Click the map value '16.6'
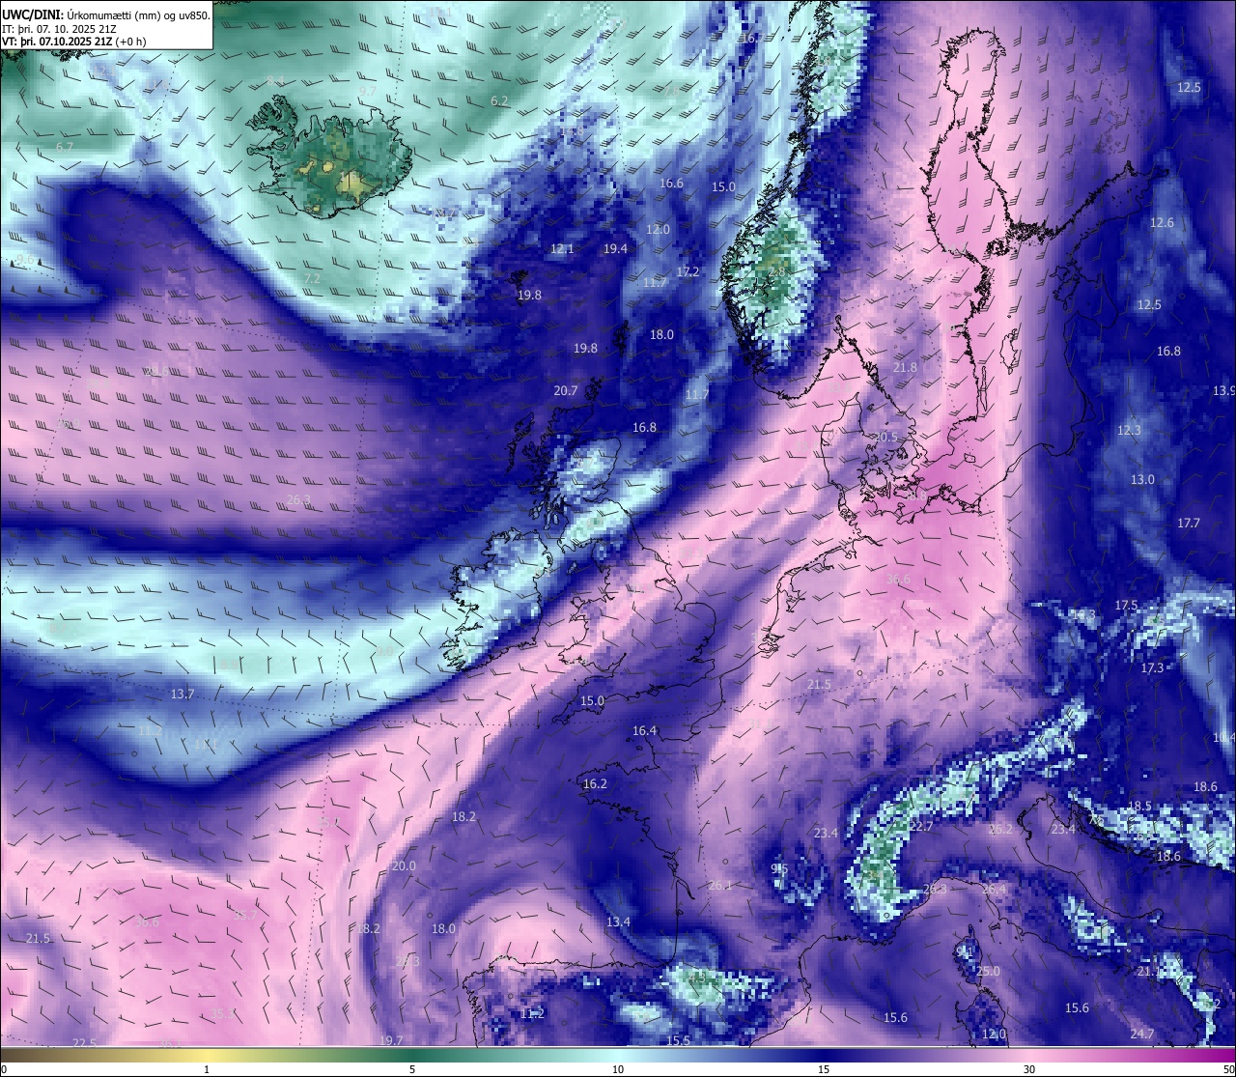The width and height of the screenshot is (1236, 1077). click(671, 183)
